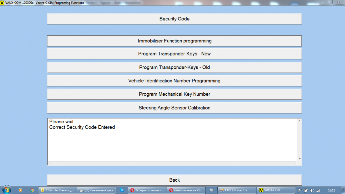Open Immobiliser Function programming
This screenshot has height=194, width=345.
(x=175, y=41)
